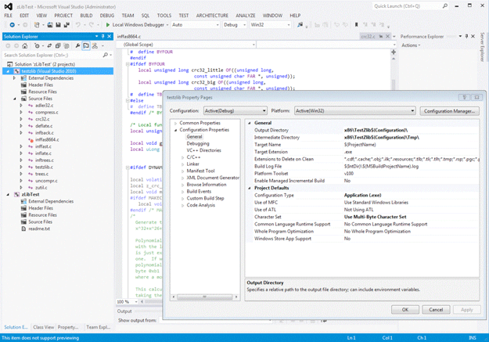Click the bookmark icon in the toolbar
Image resolution: width=489 pixels, height=342 pixels.
[357, 25]
